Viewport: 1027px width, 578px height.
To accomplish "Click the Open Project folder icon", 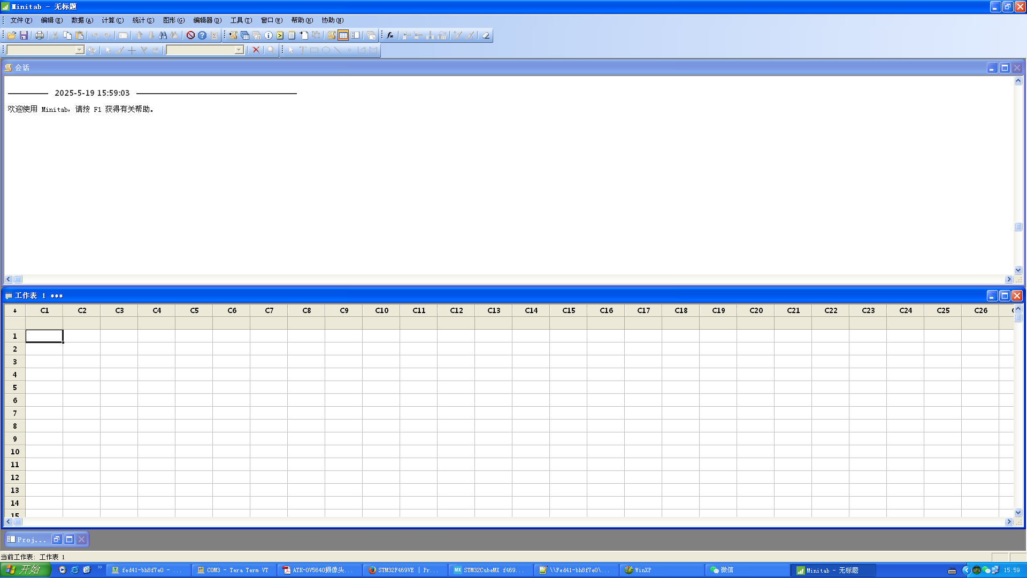I will tap(11, 35).
